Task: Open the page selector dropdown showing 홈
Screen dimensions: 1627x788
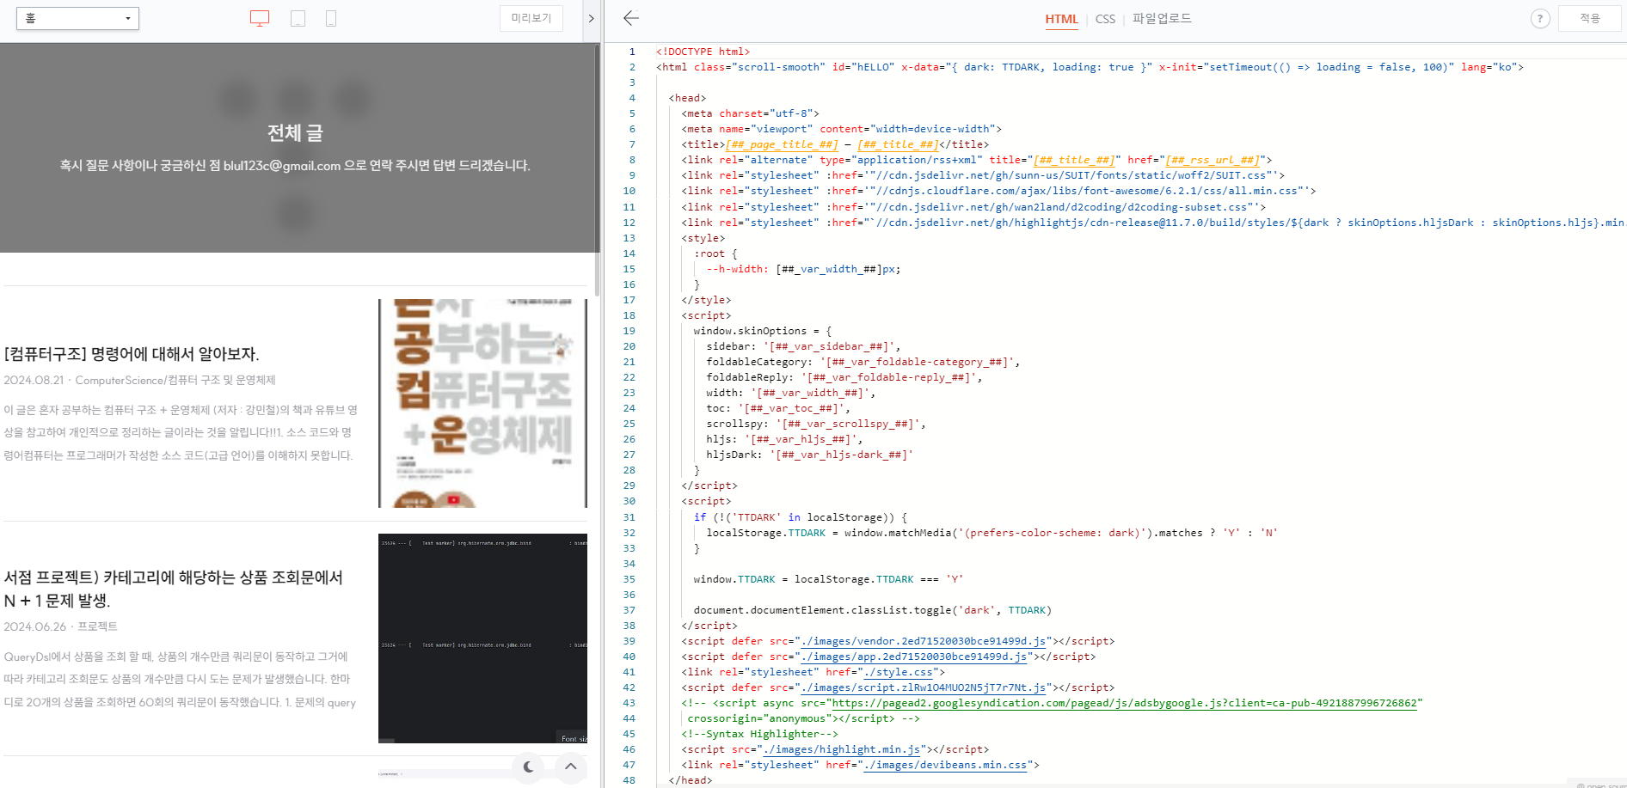Action: 77,18
